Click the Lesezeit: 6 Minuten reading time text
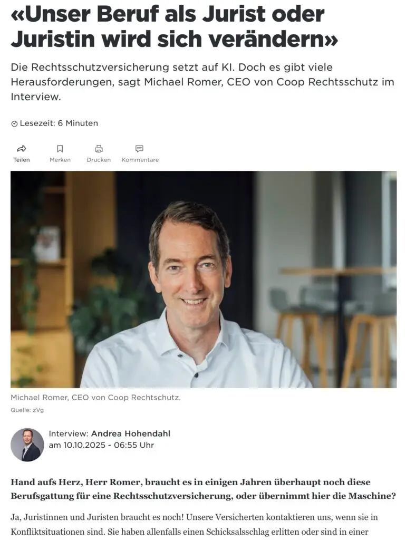This screenshot has height=540, width=406. click(x=59, y=123)
